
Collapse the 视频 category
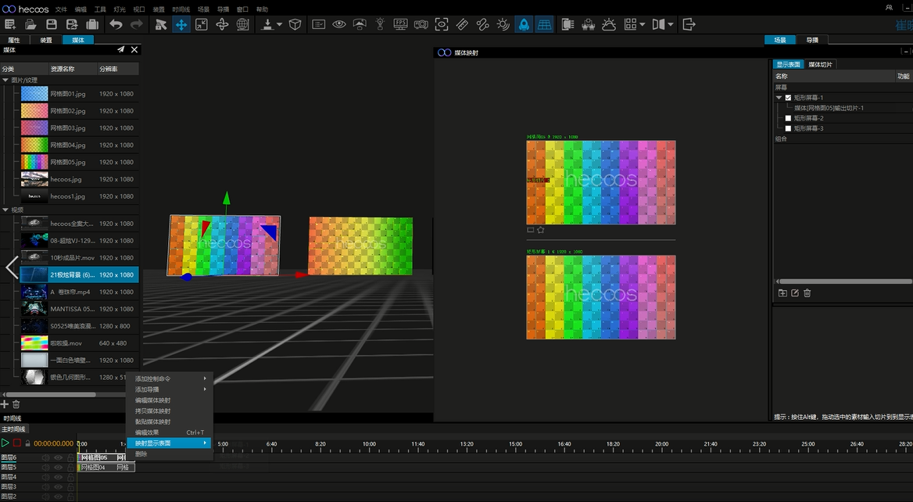5,210
